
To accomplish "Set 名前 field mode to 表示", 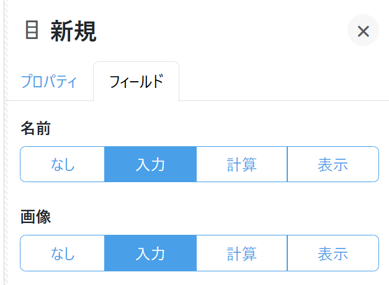I will (333, 164).
